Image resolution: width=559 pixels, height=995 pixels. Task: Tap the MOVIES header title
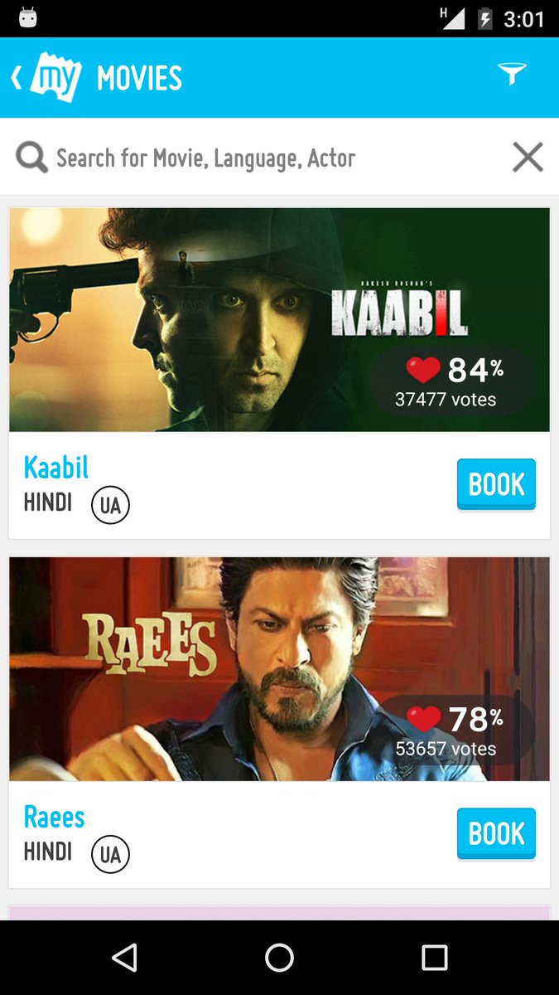(x=139, y=79)
